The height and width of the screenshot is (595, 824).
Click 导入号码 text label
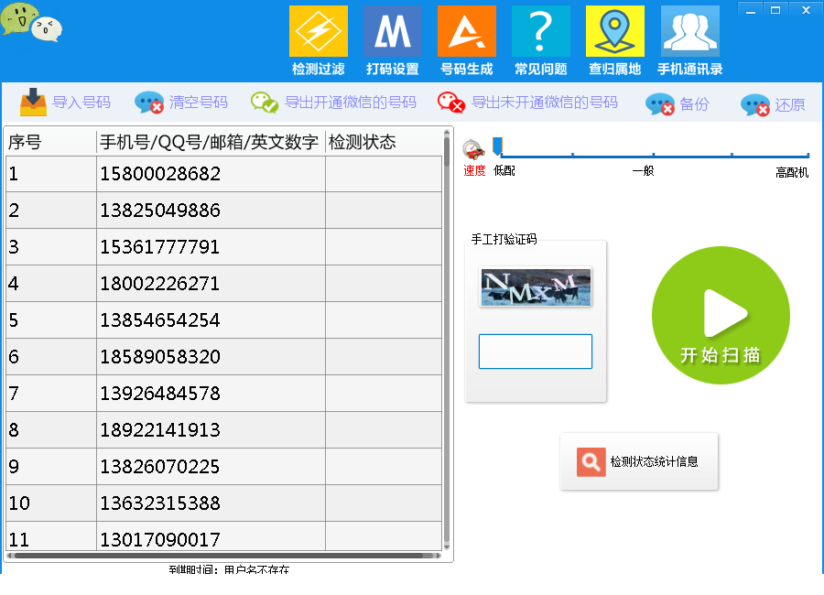81,102
